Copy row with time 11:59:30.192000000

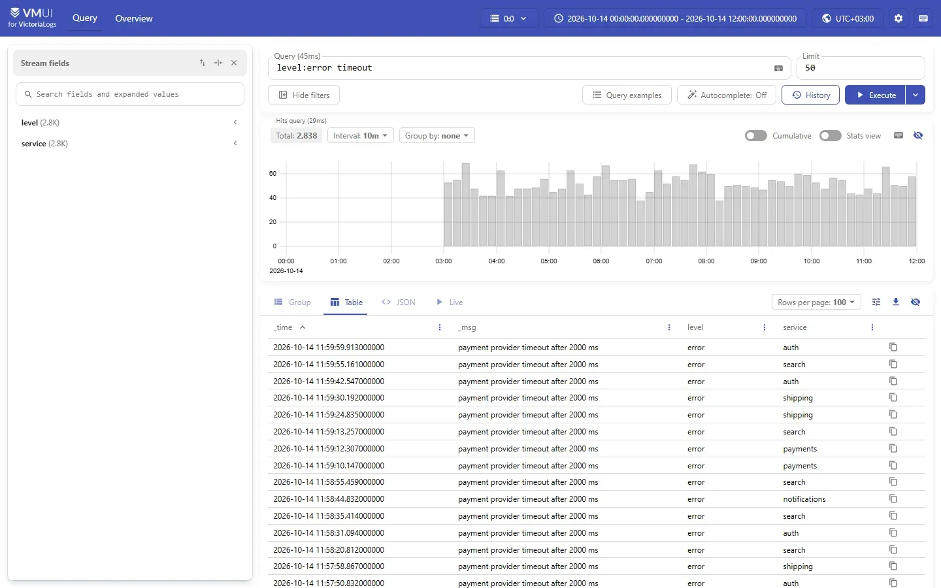(x=893, y=397)
